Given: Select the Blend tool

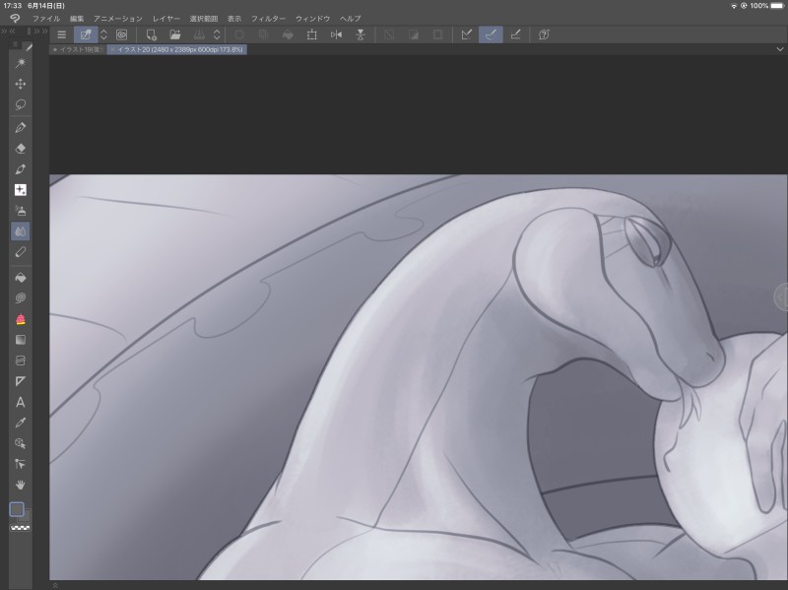Looking at the screenshot, I should point(21,231).
